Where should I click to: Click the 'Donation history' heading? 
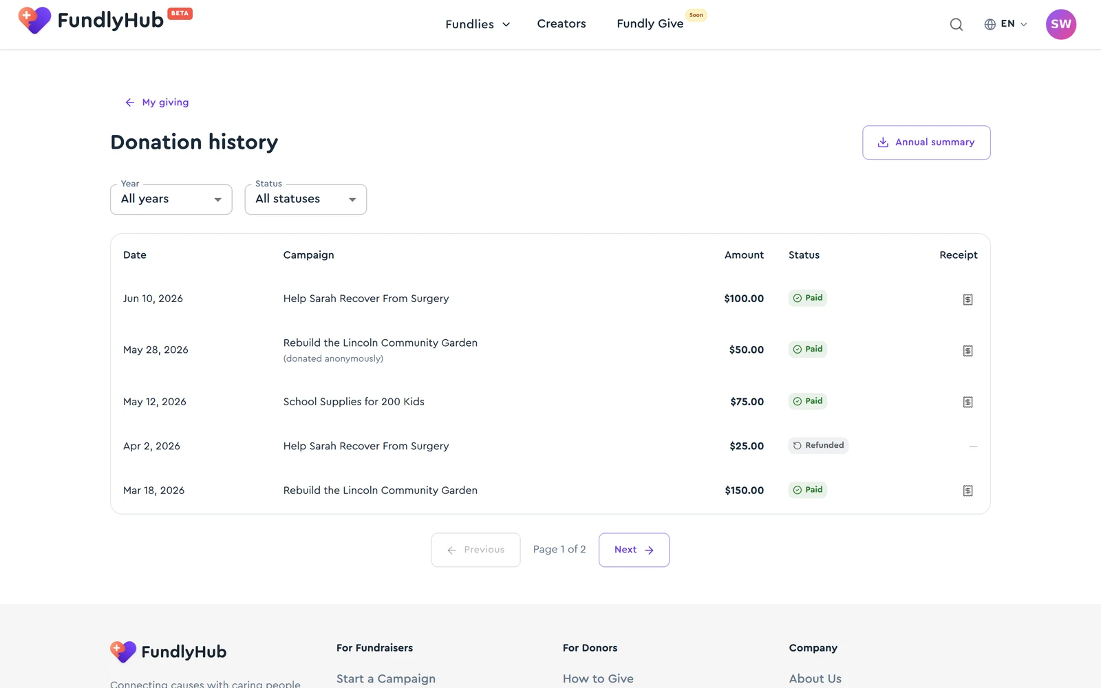[194, 142]
